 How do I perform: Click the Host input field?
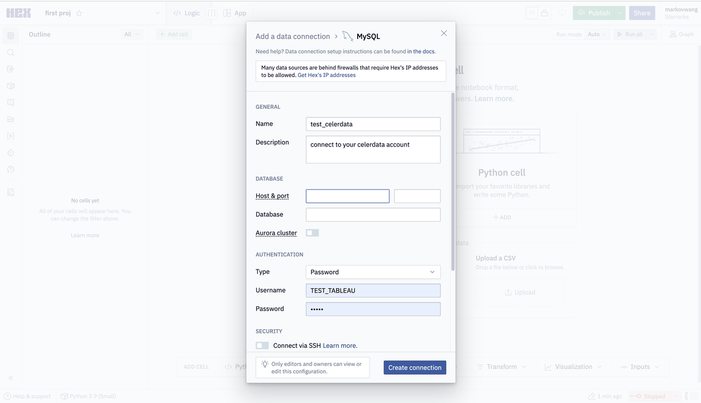(x=347, y=196)
